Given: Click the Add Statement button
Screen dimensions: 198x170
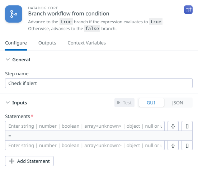Looking at the screenshot, I should [29, 161].
